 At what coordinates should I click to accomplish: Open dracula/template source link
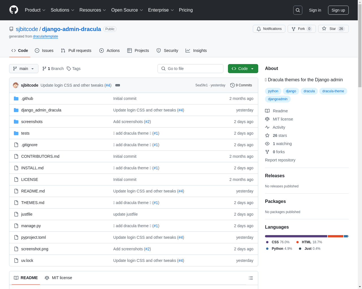point(46,36)
